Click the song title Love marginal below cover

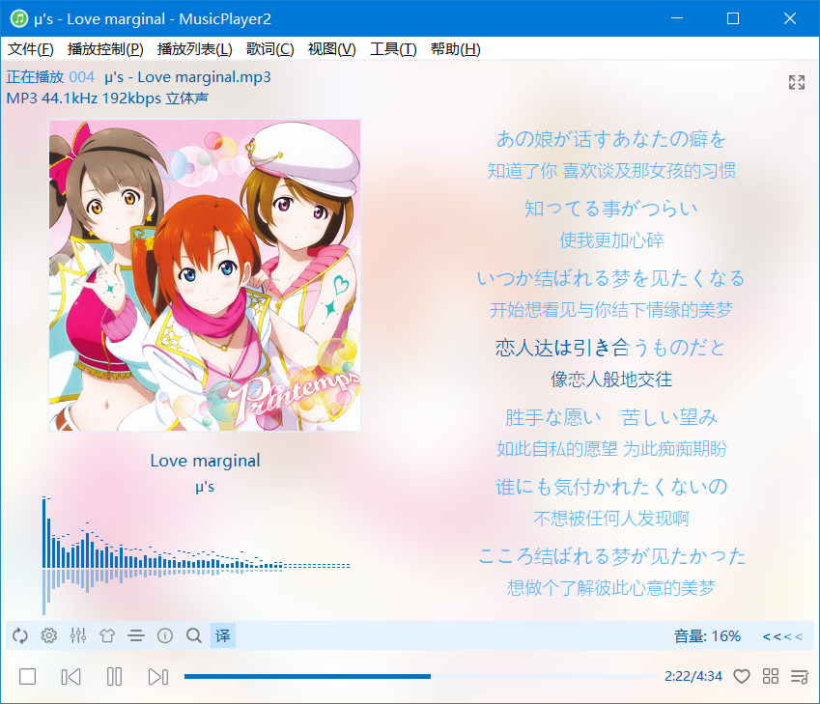click(x=205, y=461)
